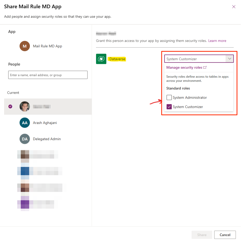
Task: Select Arash Aghajani from Current list
Action: [x=45, y=123]
